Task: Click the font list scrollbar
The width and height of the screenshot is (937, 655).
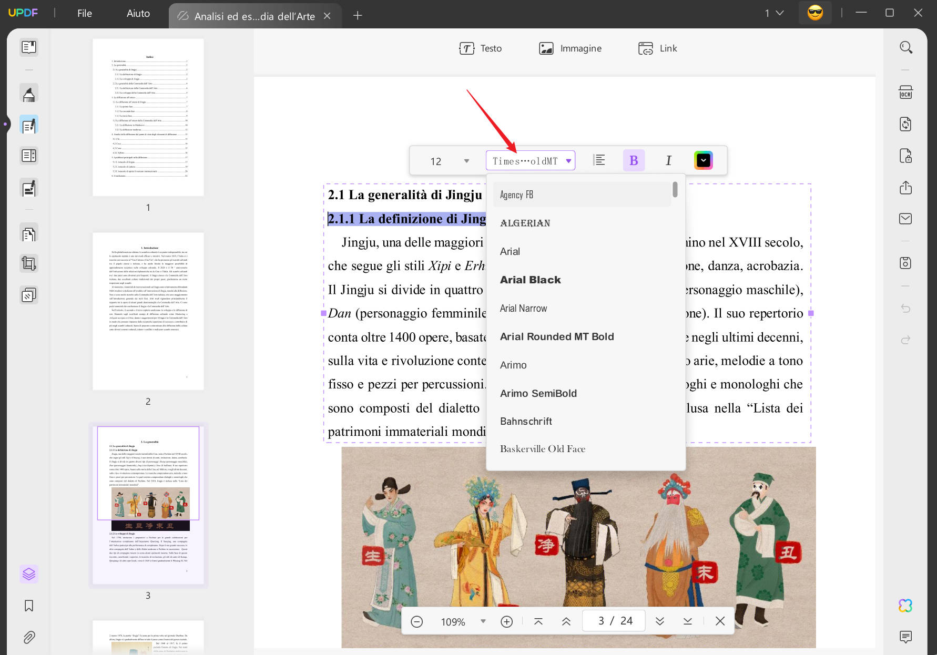Action: click(675, 190)
